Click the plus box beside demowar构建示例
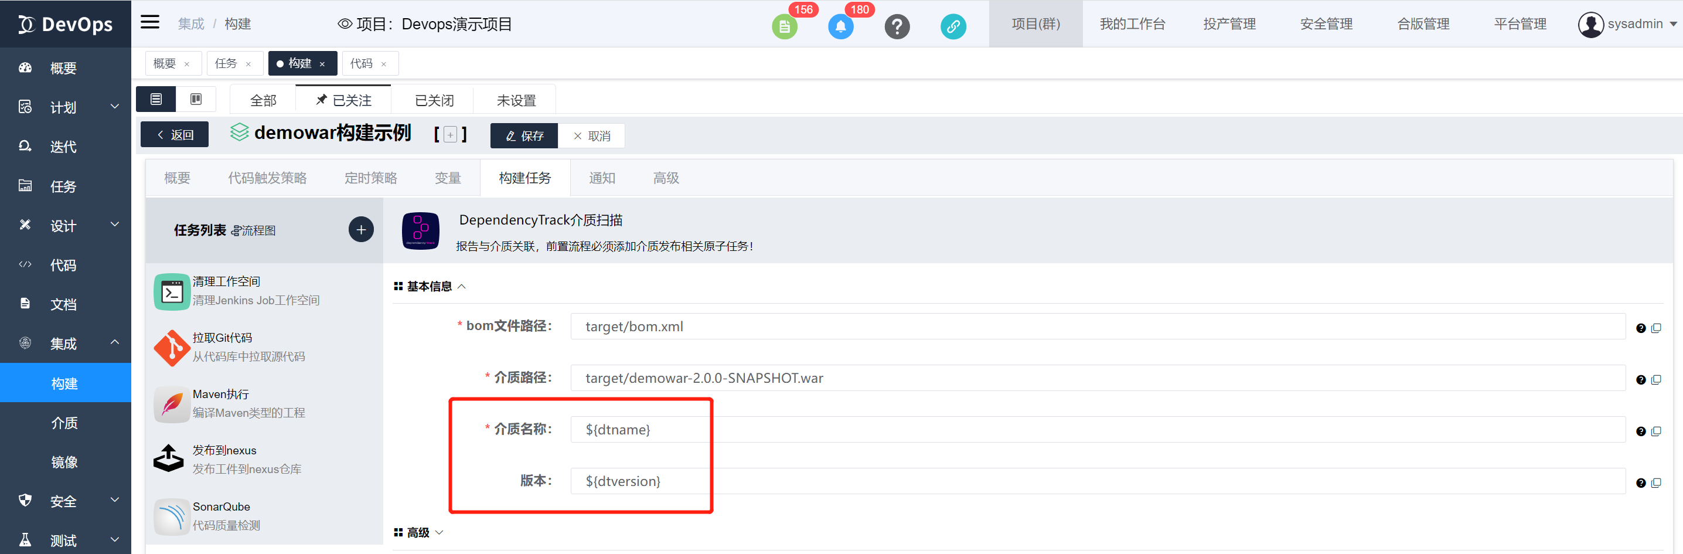Viewport: 1683px width, 554px height. pos(450,135)
